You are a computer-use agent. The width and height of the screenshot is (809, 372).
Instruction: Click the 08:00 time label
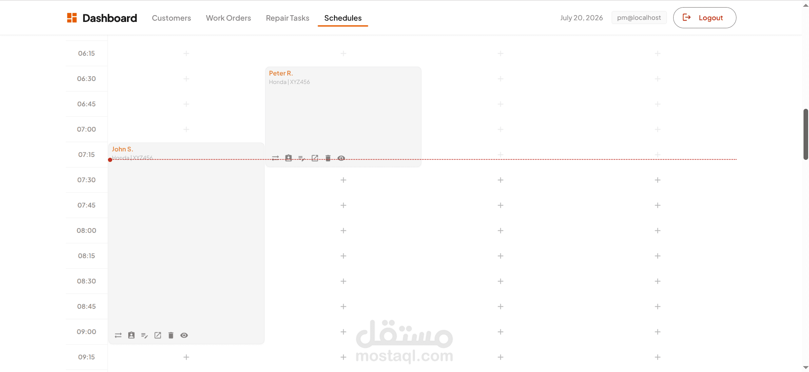pos(86,231)
